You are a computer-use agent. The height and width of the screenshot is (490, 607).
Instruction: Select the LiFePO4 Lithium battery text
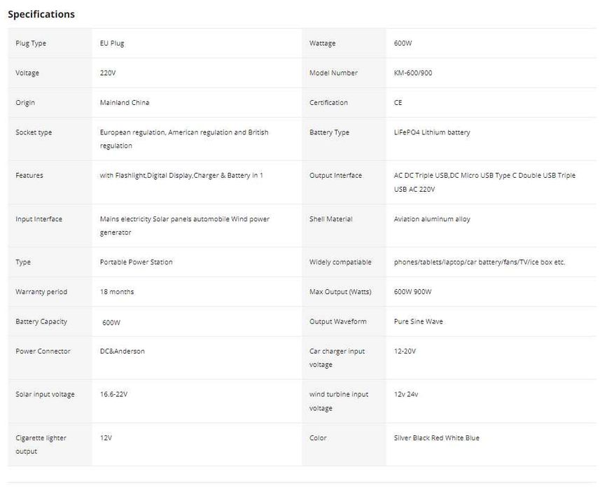click(x=432, y=132)
